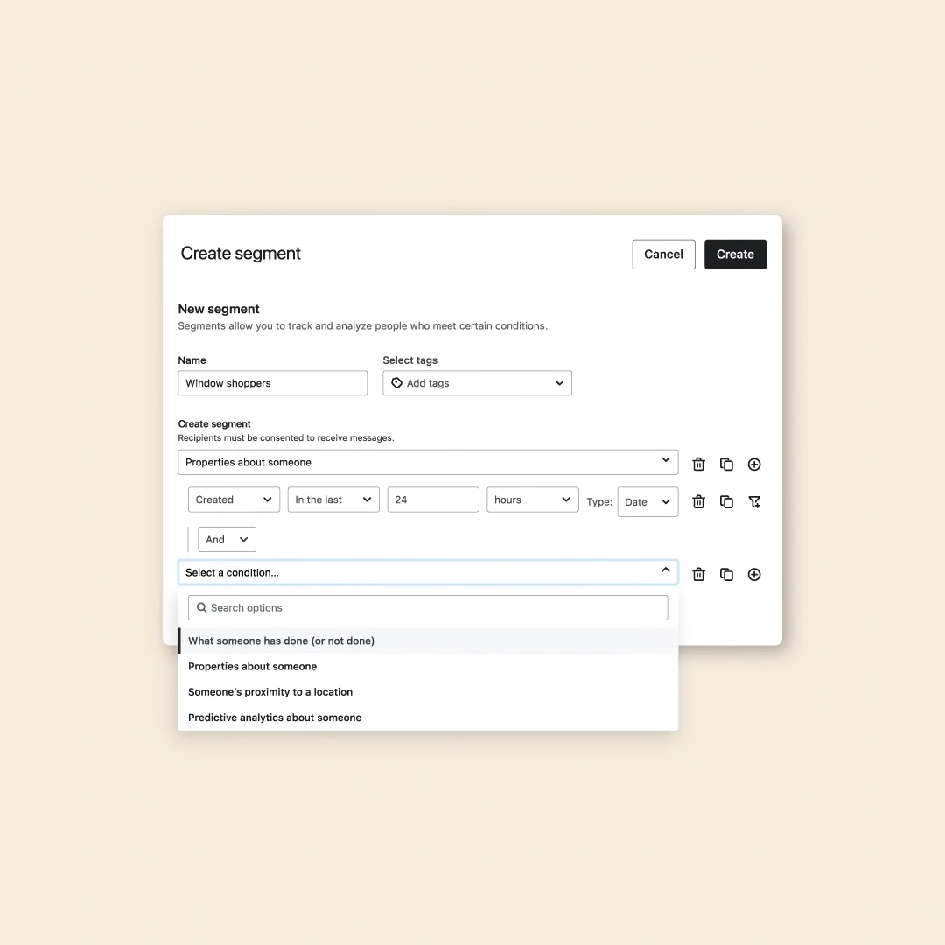
Task: Click the Create button
Action: coord(735,255)
